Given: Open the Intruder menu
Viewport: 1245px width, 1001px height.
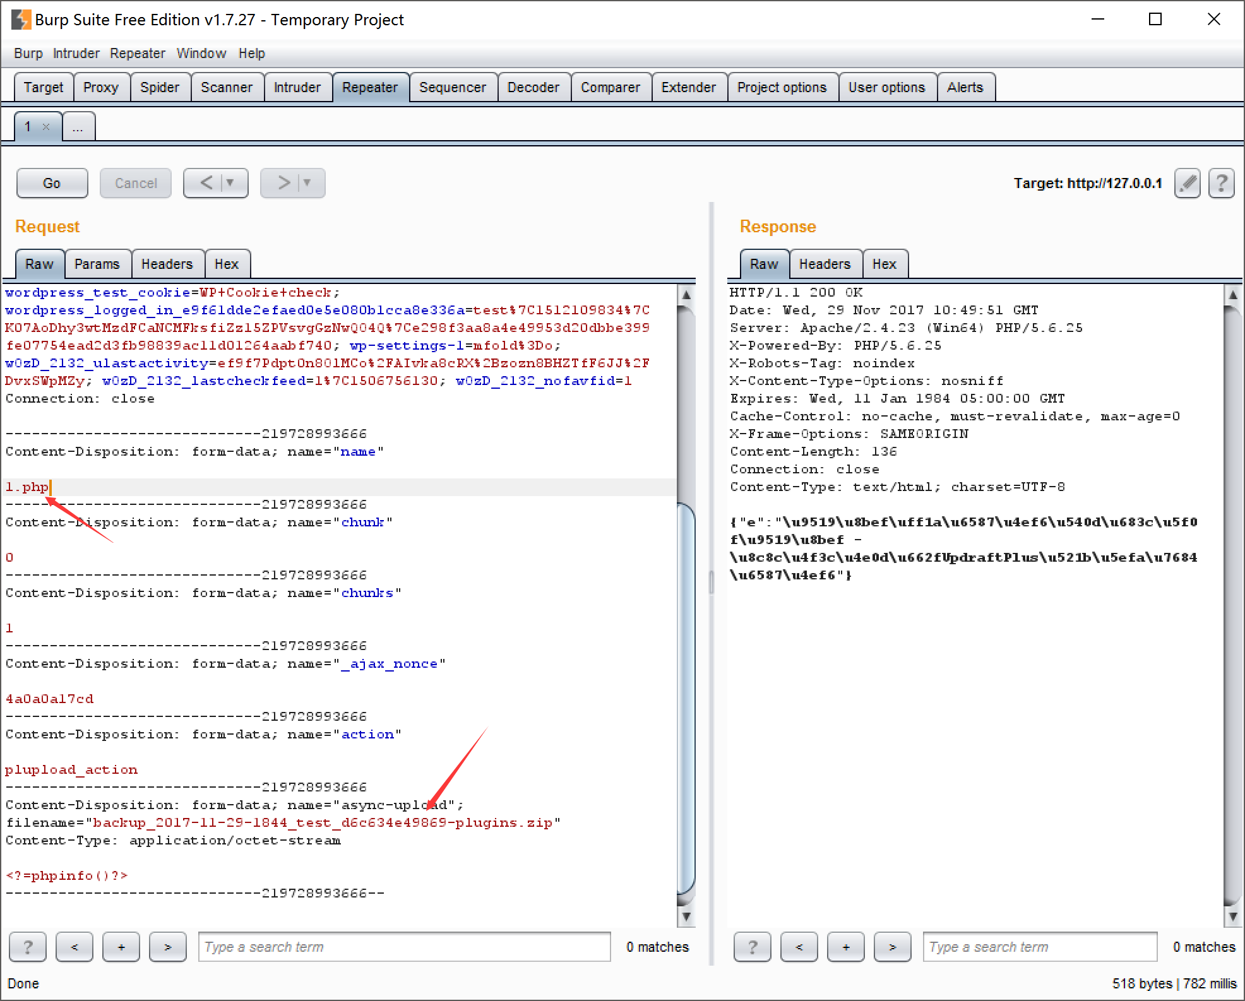Looking at the screenshot, I should (76, 54).
